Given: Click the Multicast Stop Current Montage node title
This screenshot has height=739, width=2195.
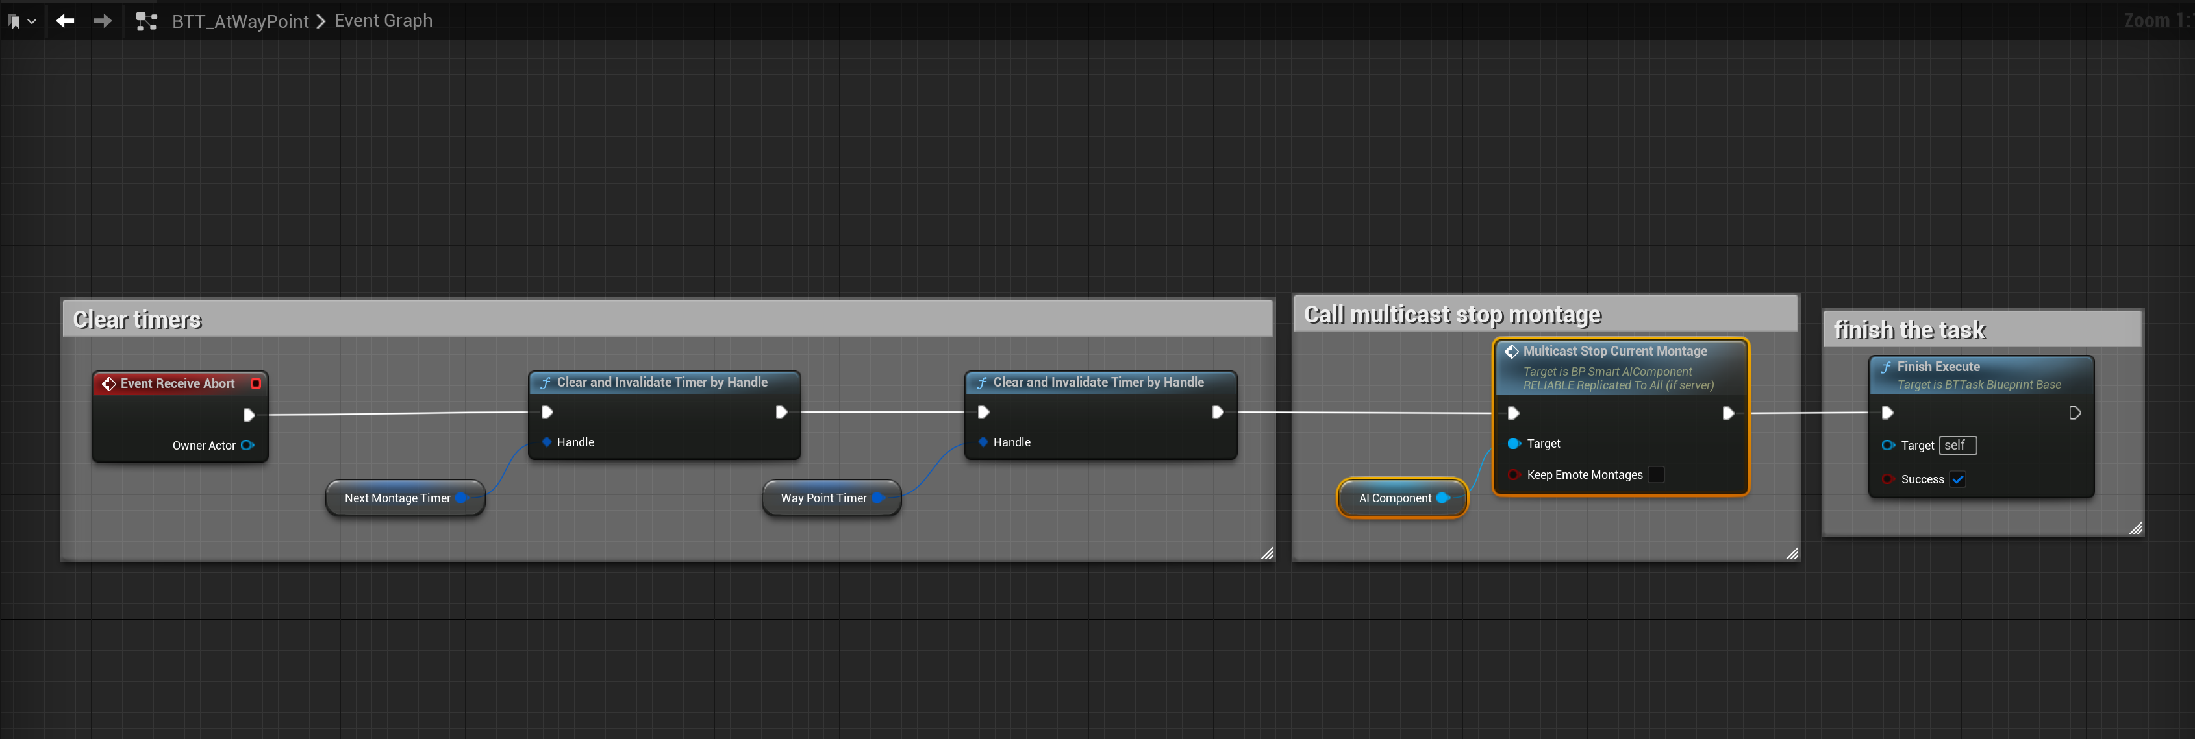Looking at the screenshot, I should tap(1614, 351).
